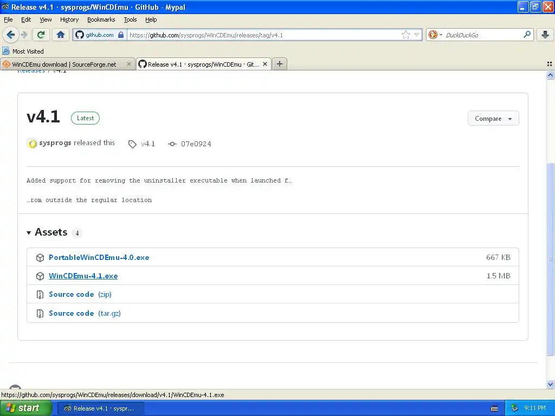Close the Release v4.1 tab
The height and width of the screenshot is (416, 555).
[x=264, y=64]
